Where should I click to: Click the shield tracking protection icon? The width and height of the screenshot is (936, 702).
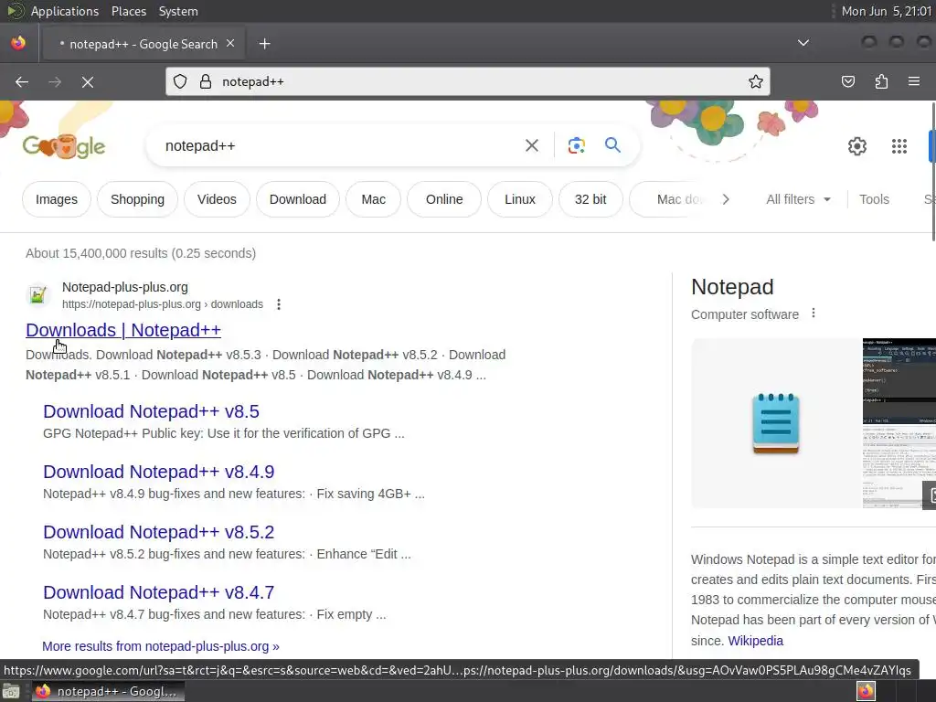[x=180, y=81]
